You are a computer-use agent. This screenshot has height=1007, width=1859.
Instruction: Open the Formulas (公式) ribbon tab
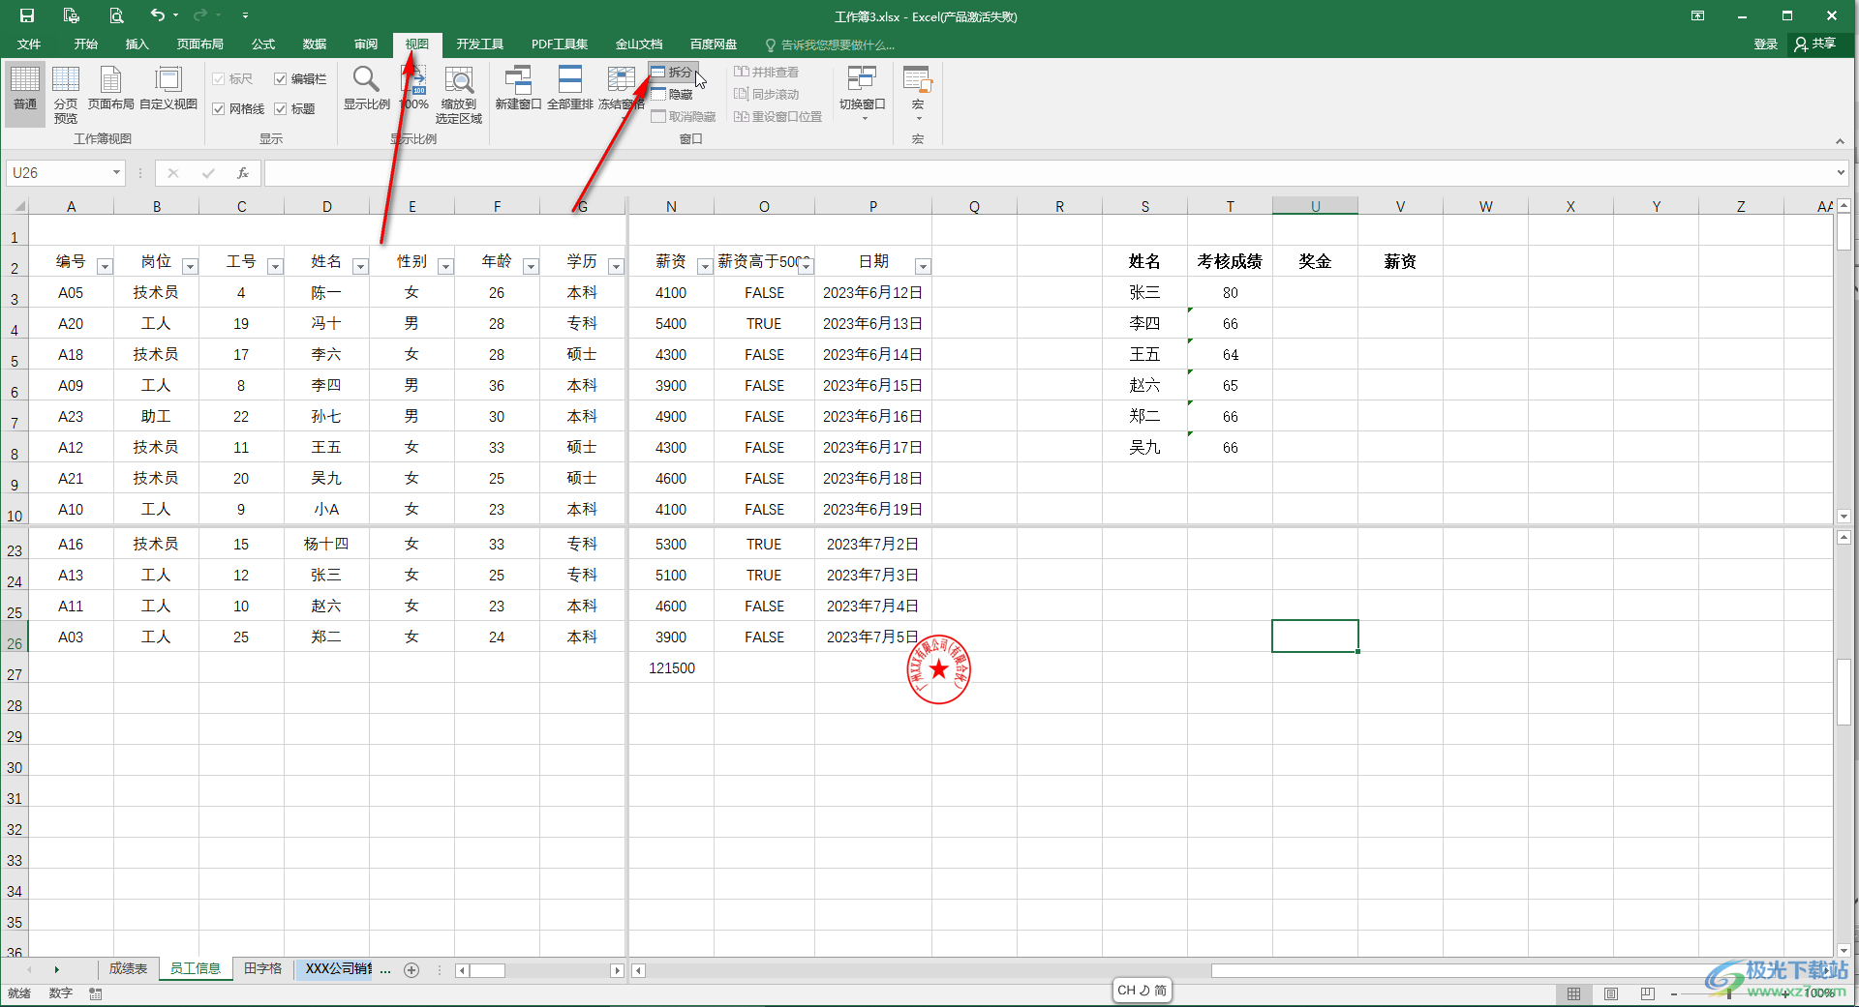263,44
